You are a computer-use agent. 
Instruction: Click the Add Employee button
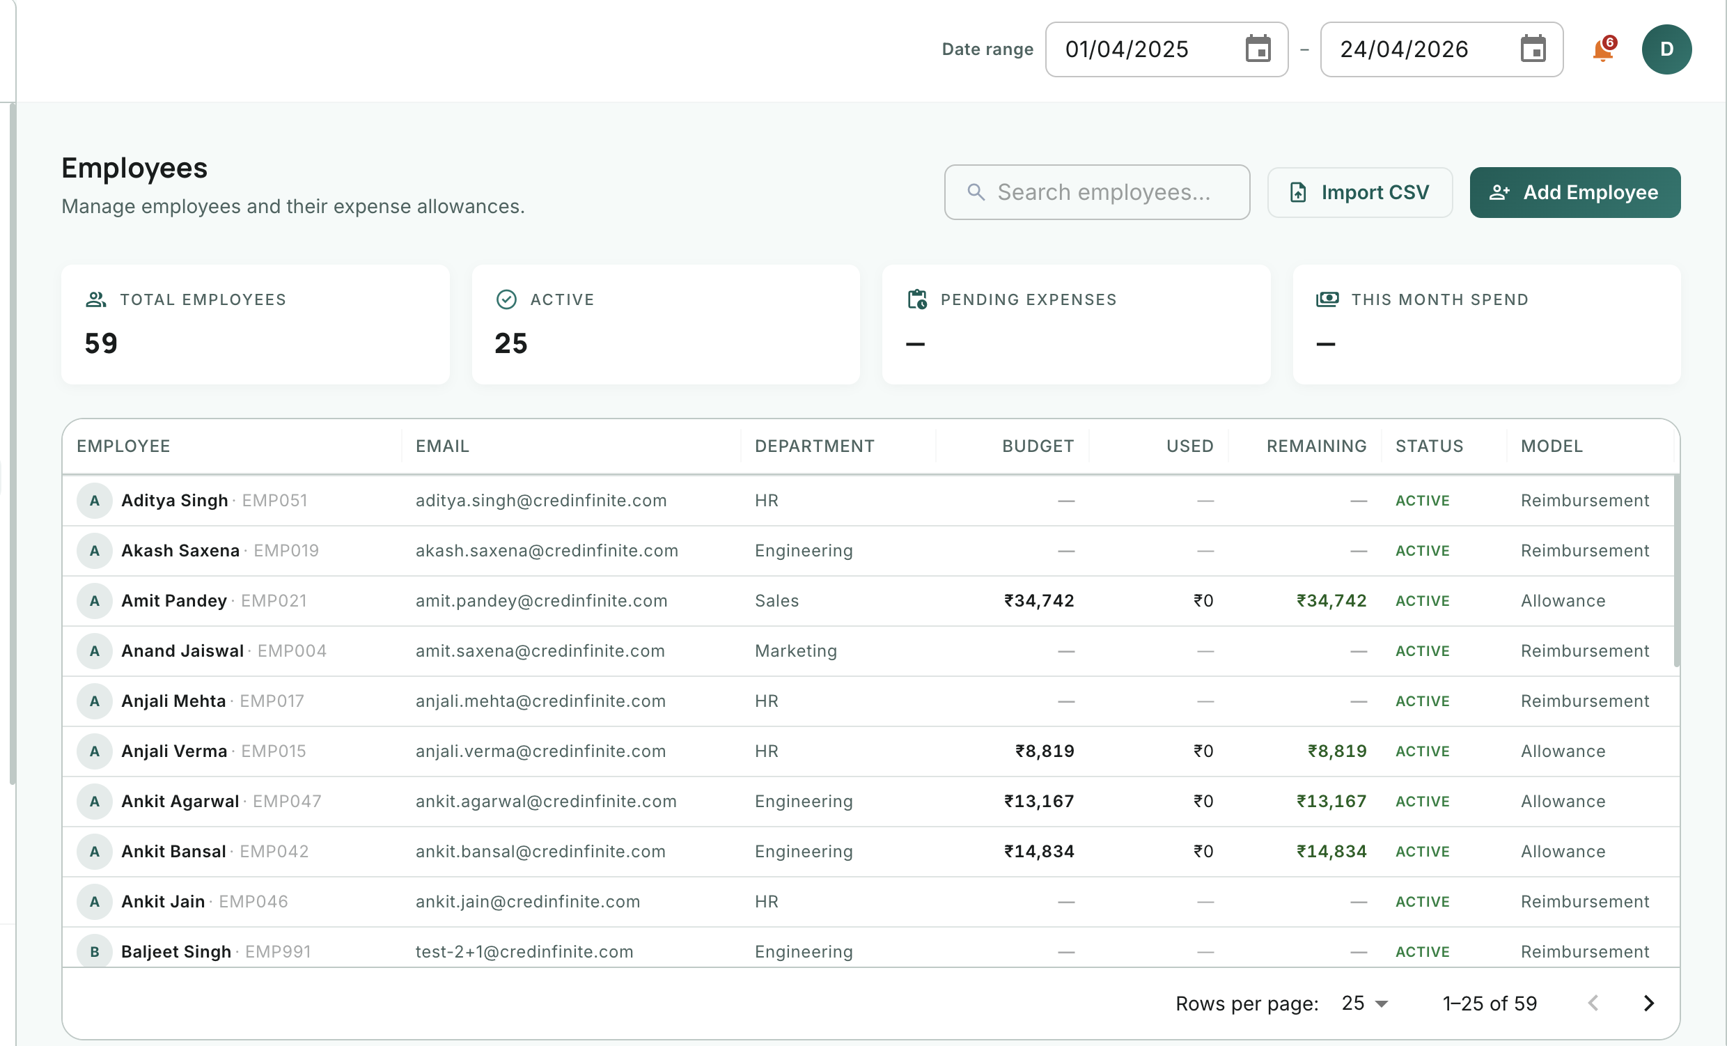coord(1574,192)
